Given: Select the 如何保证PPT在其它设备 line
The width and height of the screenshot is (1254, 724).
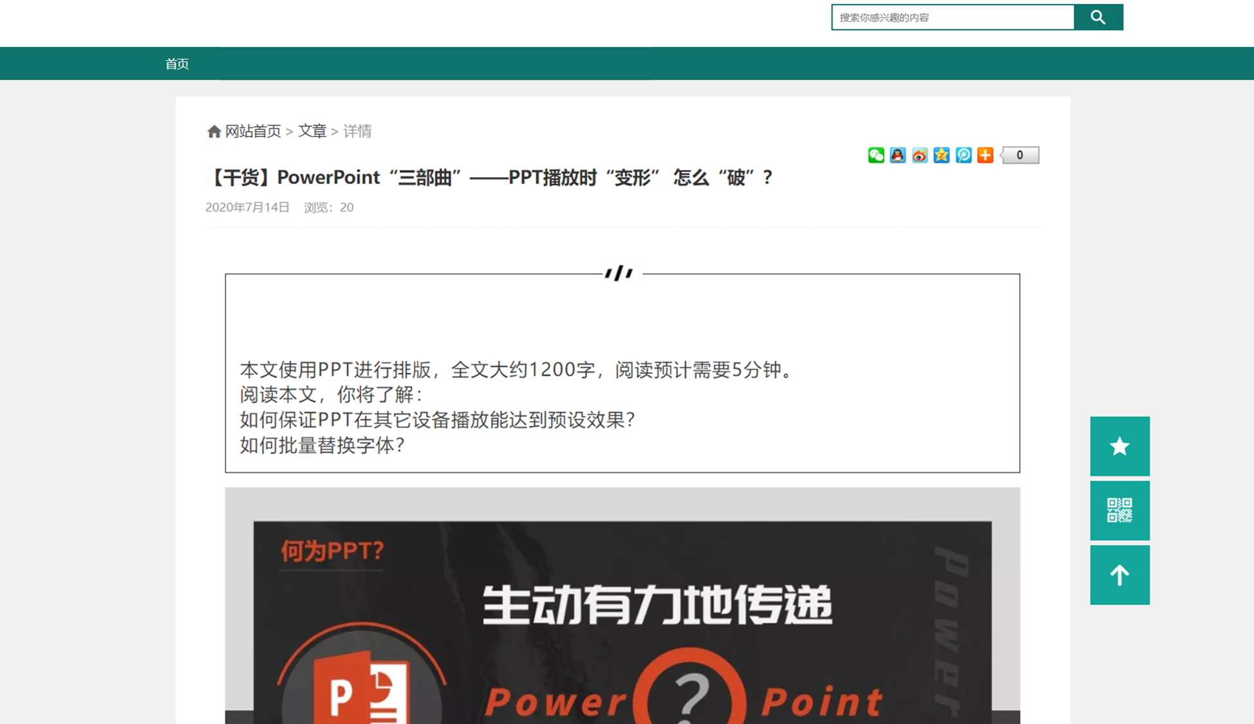Looking at the screenshot, I should 438,420.
